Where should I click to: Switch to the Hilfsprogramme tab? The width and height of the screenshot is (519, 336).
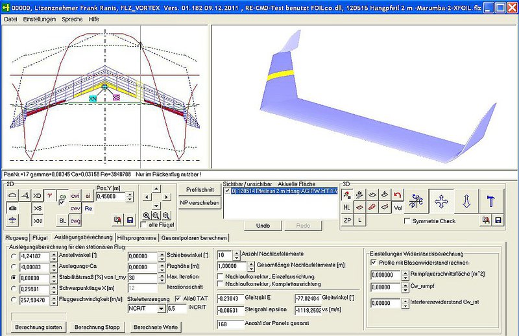136,238
